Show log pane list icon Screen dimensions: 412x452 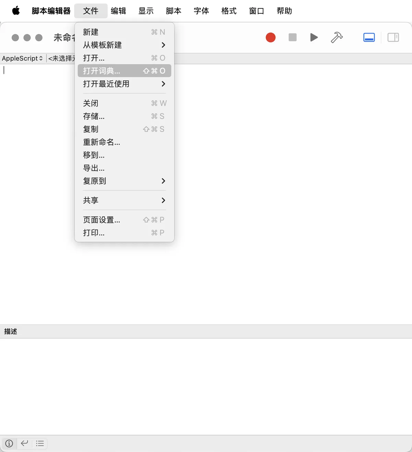(40, 443)
